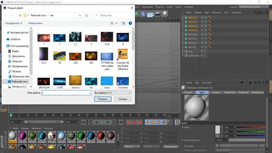Screen dimensions: 272x153
Task: Open the Layout dropdown menu
Action: 253,7
